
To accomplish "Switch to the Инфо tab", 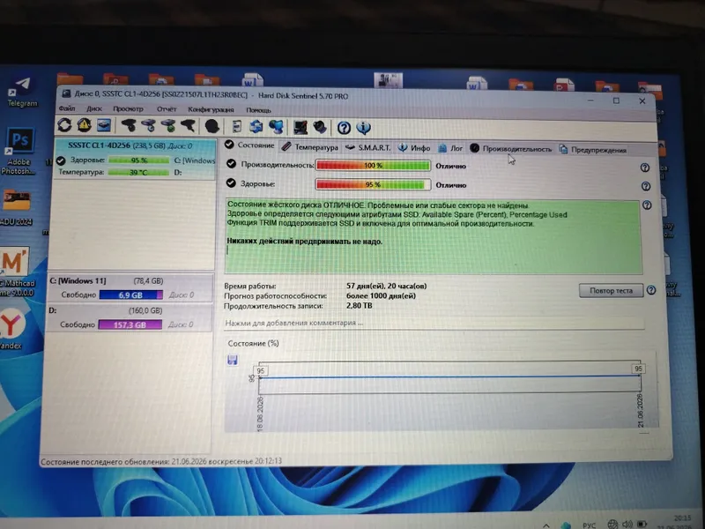I will click(414, 147).
